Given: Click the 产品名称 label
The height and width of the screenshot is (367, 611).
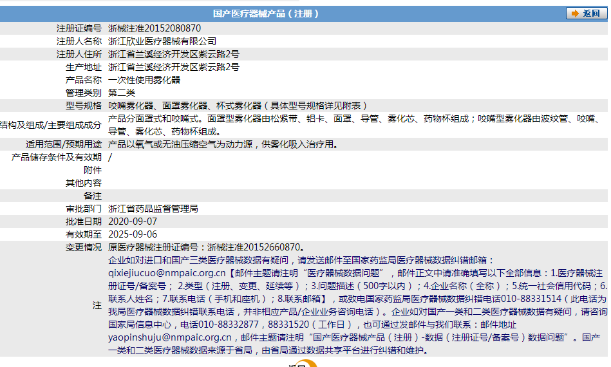Looking at the screenshot, I should click(84, 80).
